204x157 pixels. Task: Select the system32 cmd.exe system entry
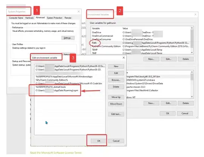158,80
